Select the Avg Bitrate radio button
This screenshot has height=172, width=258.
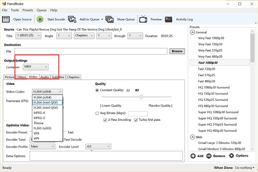tap(97, 113)
